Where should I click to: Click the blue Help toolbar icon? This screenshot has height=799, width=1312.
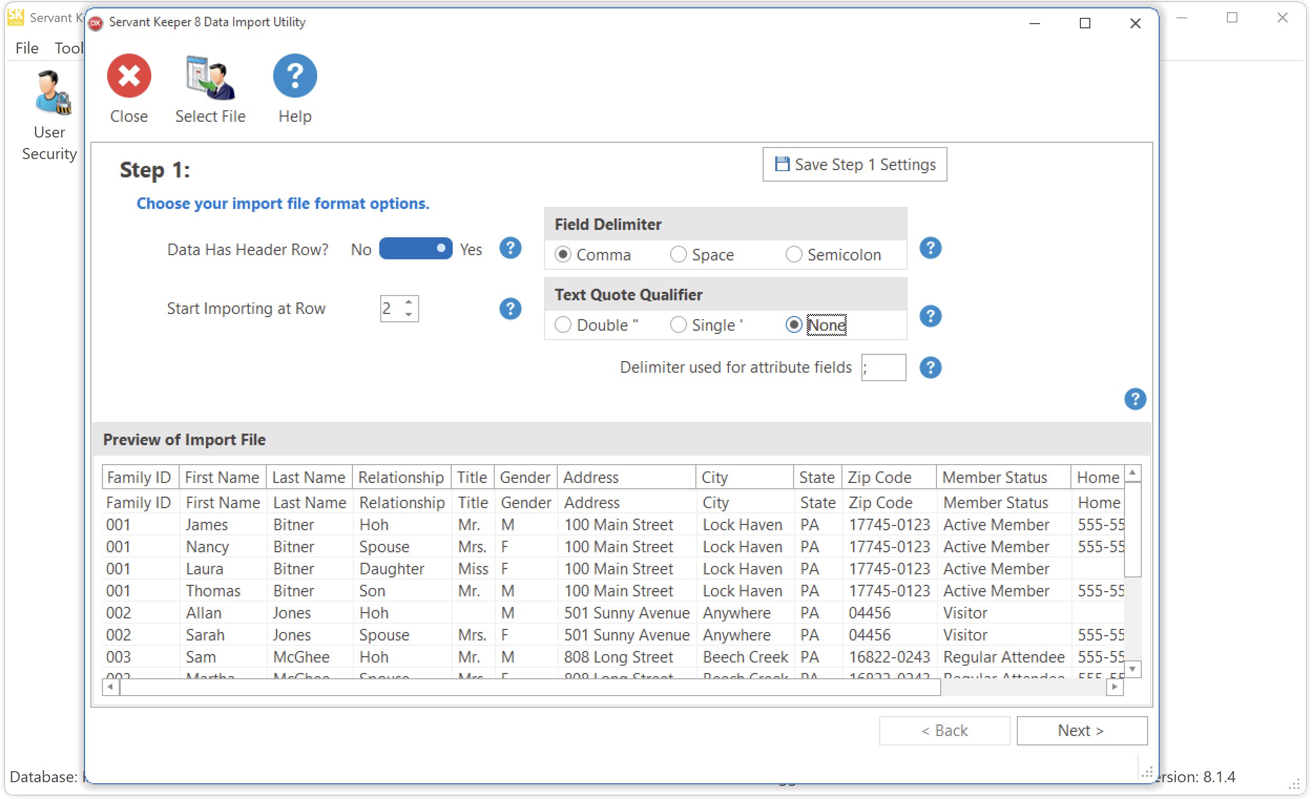[x=295, y=76]
